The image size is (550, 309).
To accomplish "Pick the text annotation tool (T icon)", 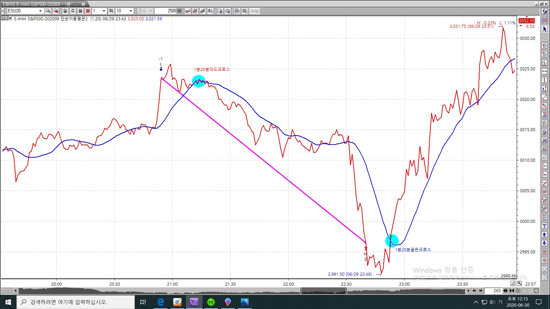I will pyautogui.click(x=544, y=226).
